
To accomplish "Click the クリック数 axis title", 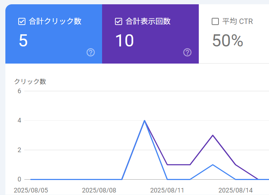I will click(x=30, y=81).
